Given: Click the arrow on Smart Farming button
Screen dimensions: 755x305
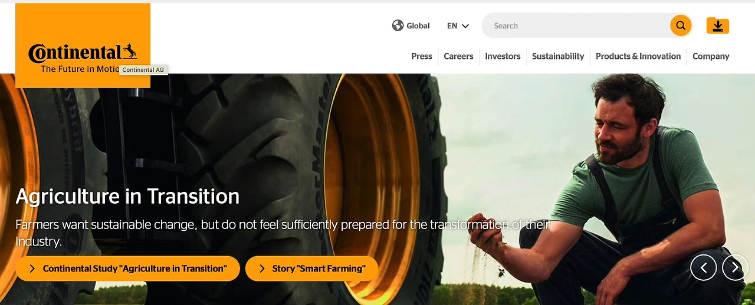Looking at the screenshot, I should [262, 268].
